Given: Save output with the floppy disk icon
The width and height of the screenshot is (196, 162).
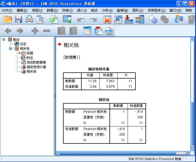Looking at the screenshot, I should pyautogui.click(x=19, y=19).
